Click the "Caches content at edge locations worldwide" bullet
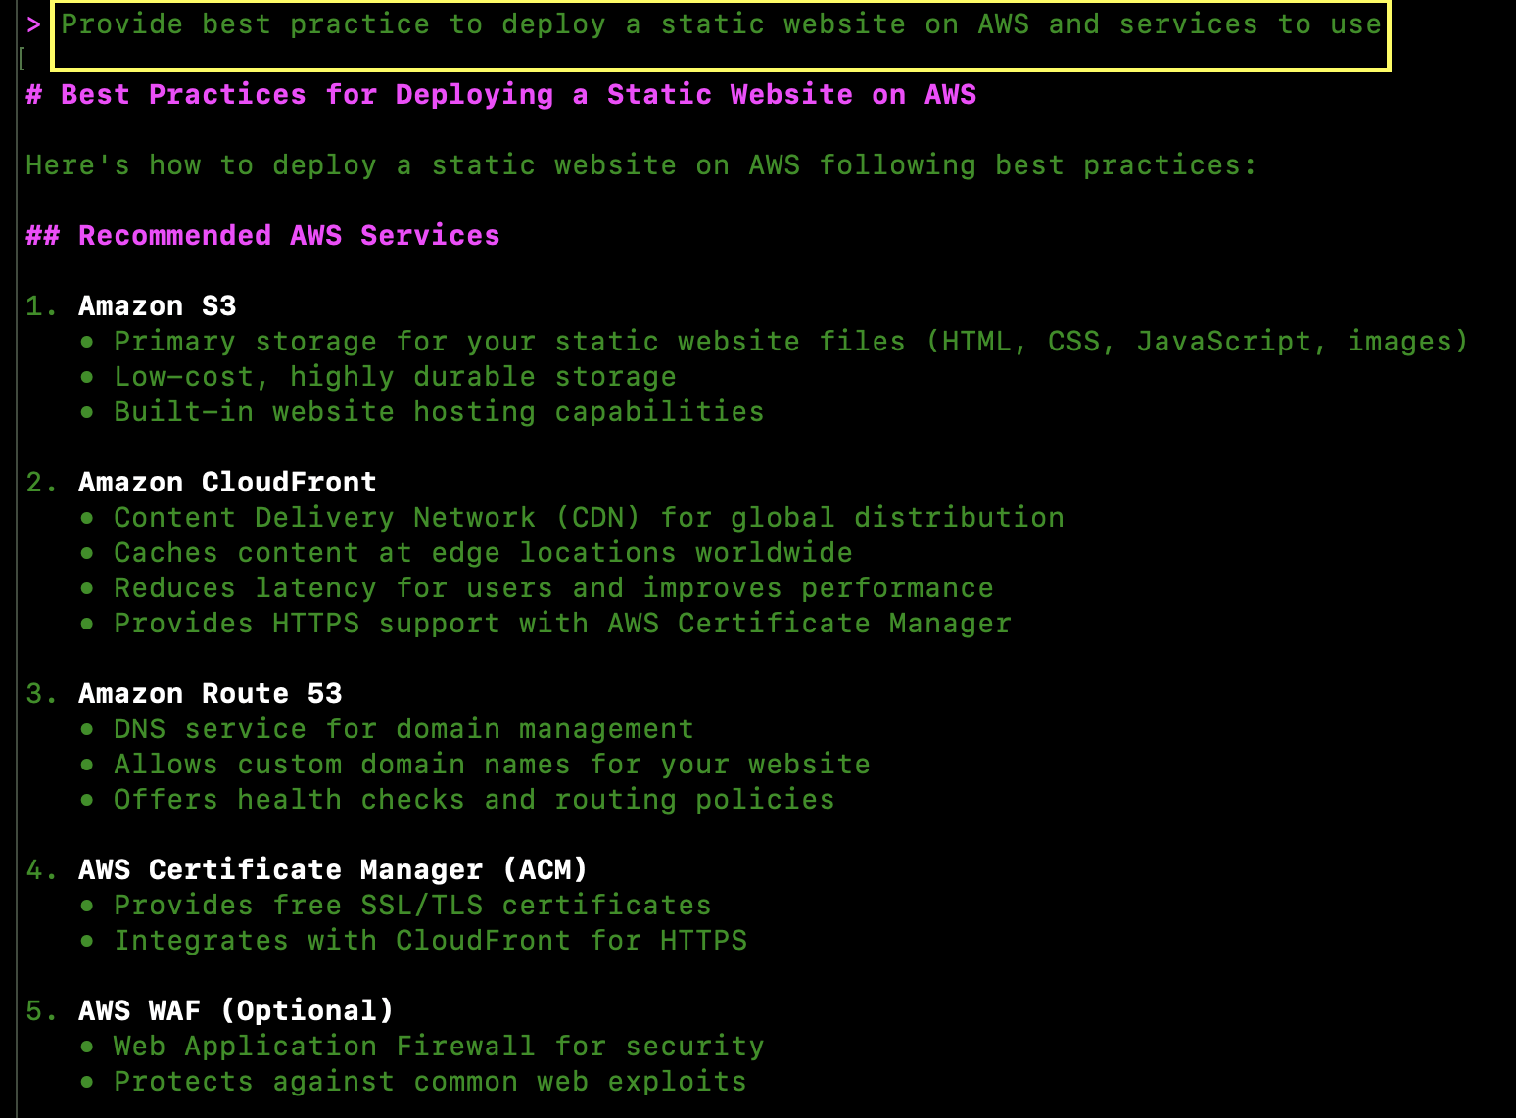 (x=483, y=553)
